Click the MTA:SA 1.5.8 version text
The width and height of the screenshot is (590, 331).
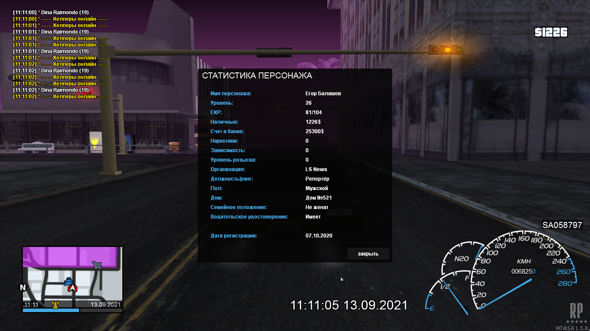click(x=573, y=328)
